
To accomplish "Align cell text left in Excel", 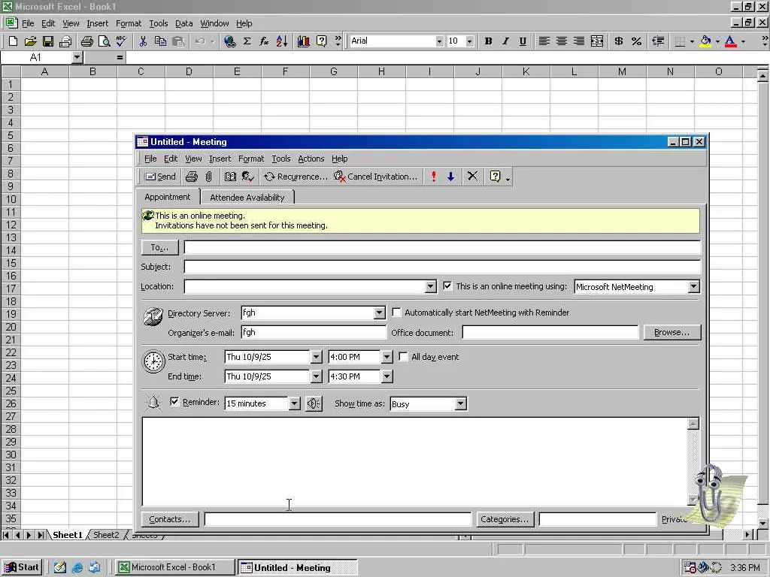I will [x=544, y=41].
